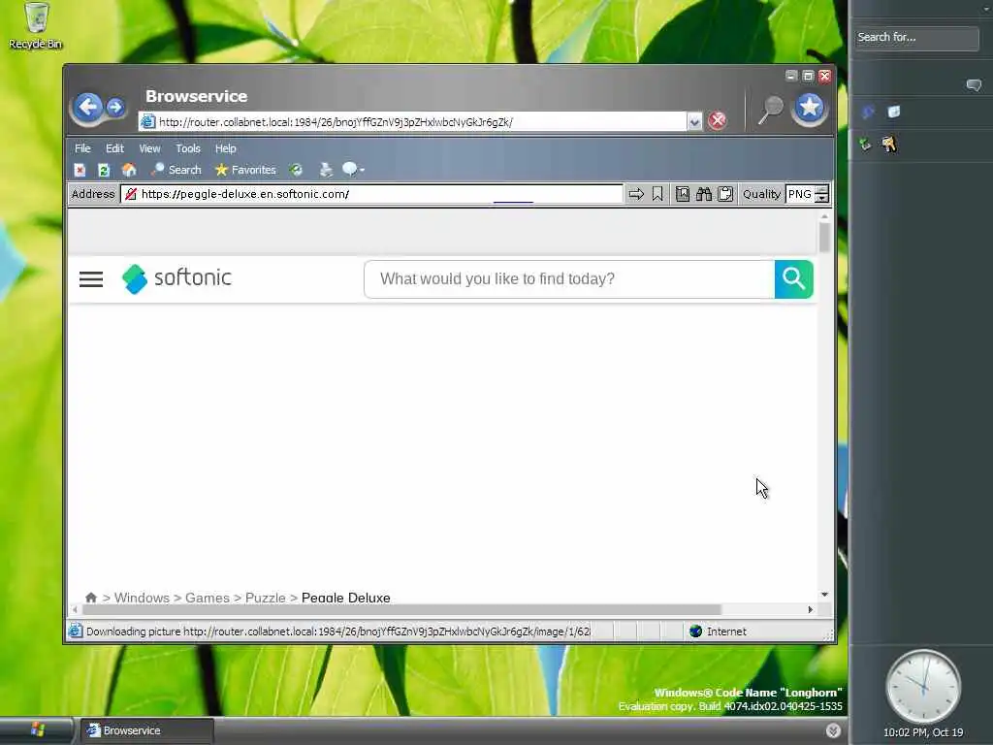Open the View menu
The width and height of the screenshot is (993, 745).
pyautogui.click(x=149, y=148)
